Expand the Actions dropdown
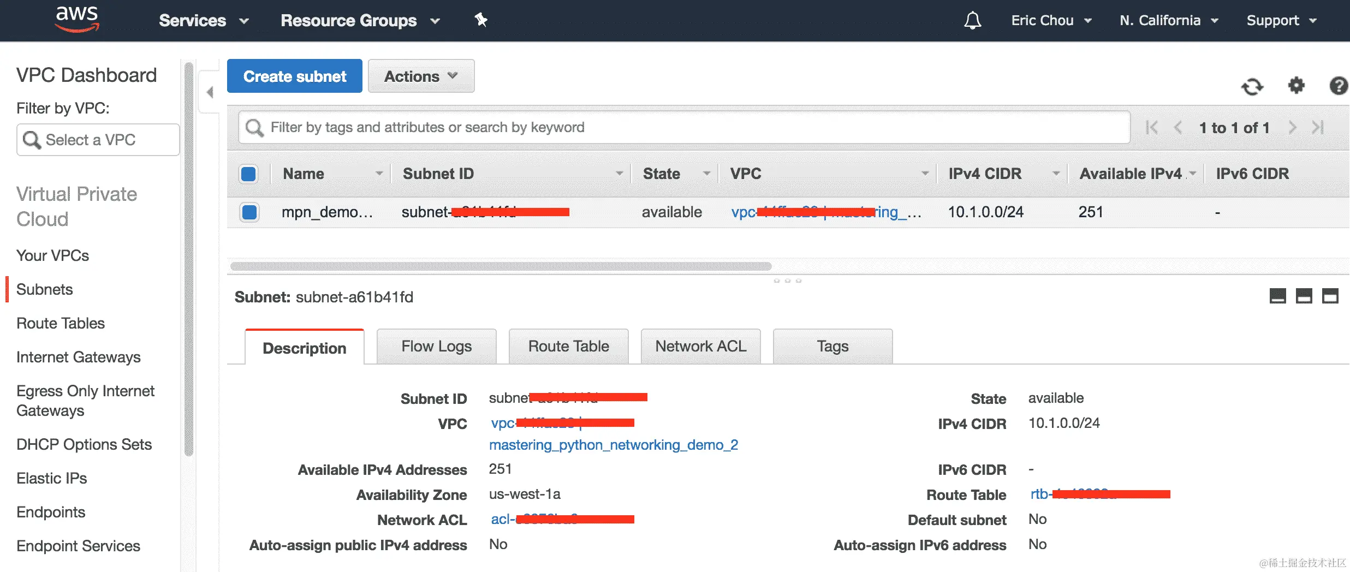Viewport: 1350px width, 572px height. coord(421,76)
